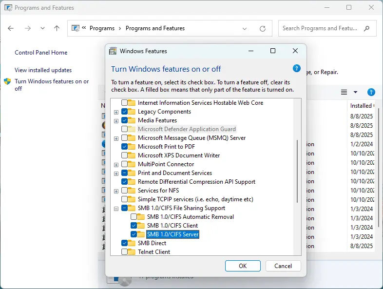Viewport: 383px width, 289px height.
Task: Click the folder icon of Telnet Client
Action: tap(132, 251)
